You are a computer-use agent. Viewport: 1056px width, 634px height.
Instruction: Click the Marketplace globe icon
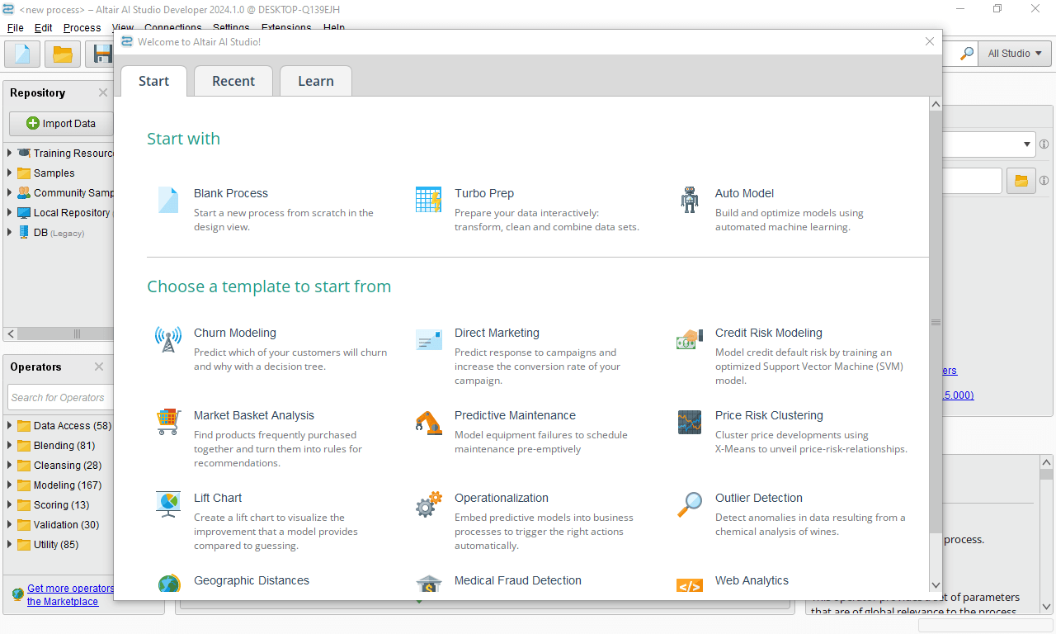pyautogui.click(x=18, y=594)
